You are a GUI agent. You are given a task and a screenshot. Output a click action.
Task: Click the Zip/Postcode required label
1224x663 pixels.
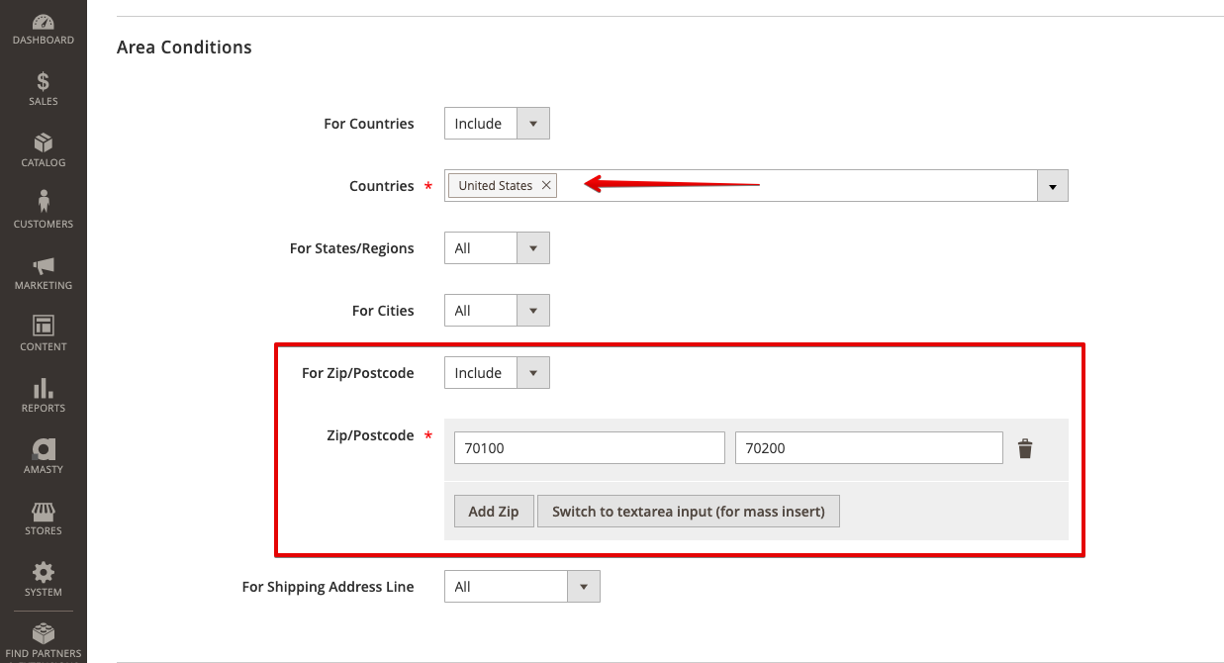tap(370, 435)
